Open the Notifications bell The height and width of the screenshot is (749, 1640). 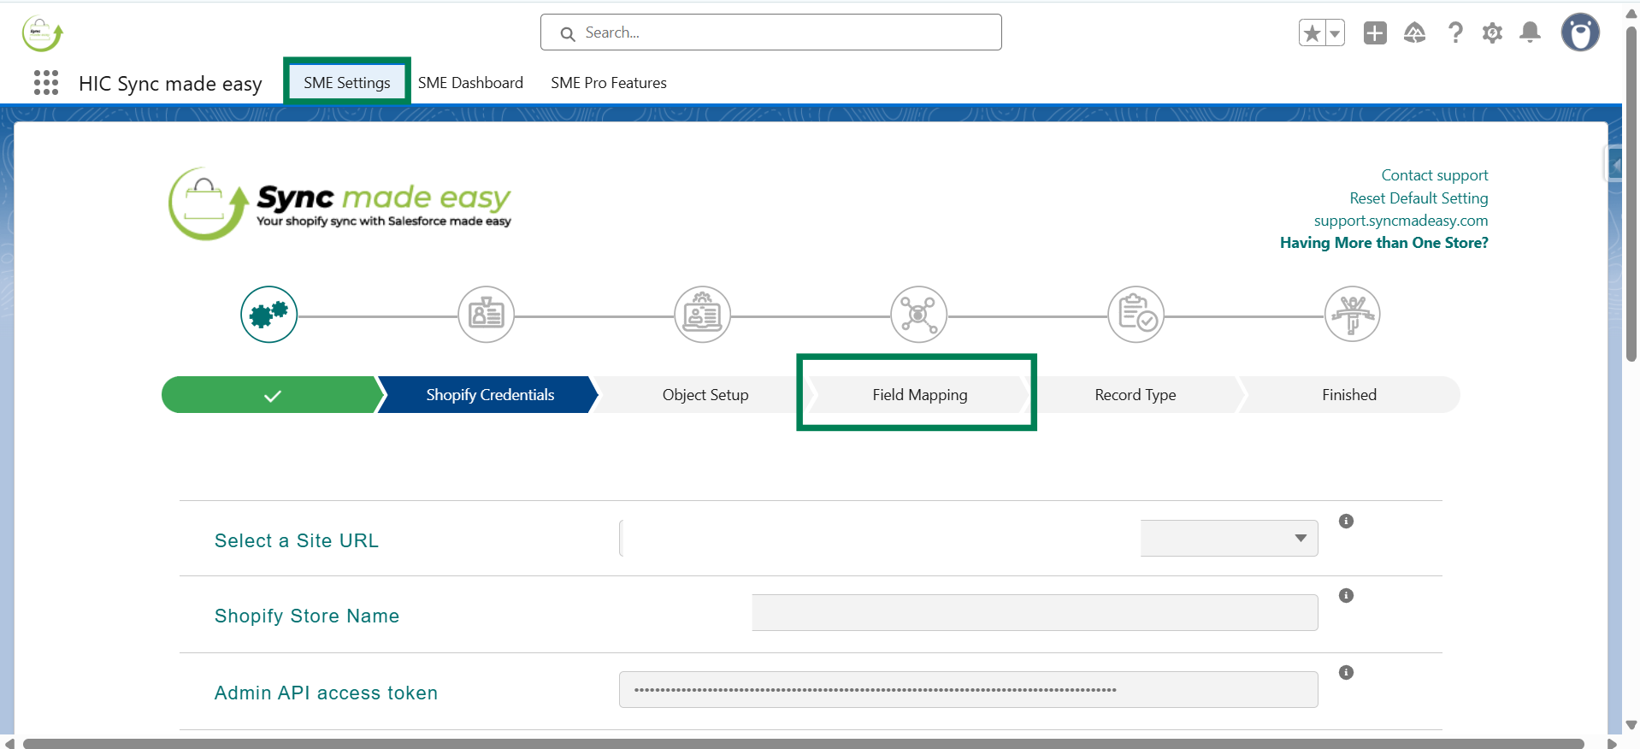(1531, 33)
